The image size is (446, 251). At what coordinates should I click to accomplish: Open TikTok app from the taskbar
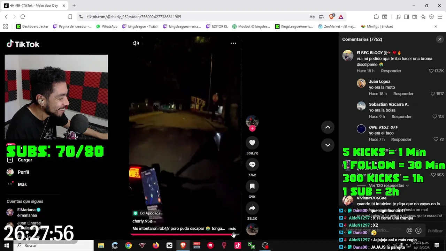click(x=238, y=245)
